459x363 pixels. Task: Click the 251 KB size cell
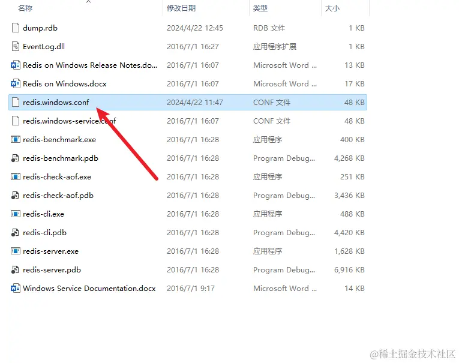coord(352,176)
